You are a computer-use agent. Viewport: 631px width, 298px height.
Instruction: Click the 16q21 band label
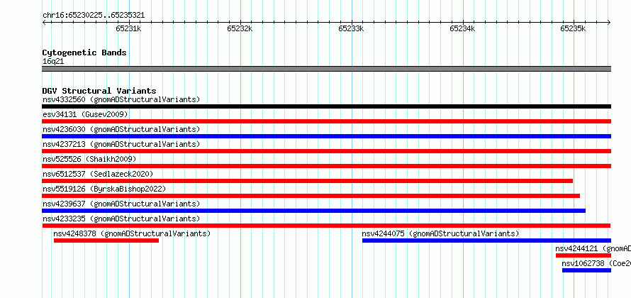click(x=53, y=62)
